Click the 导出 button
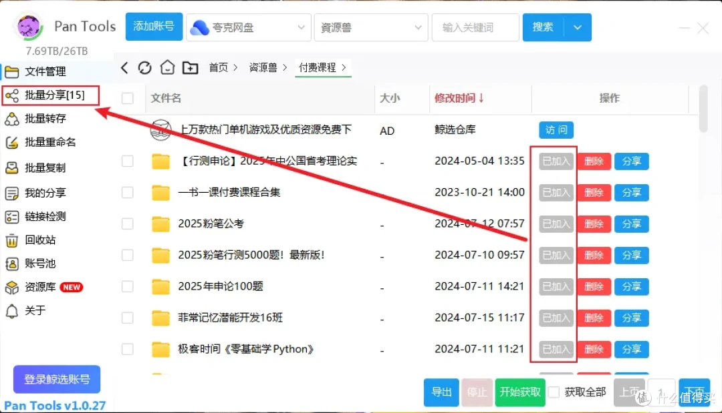 point(441,392)
